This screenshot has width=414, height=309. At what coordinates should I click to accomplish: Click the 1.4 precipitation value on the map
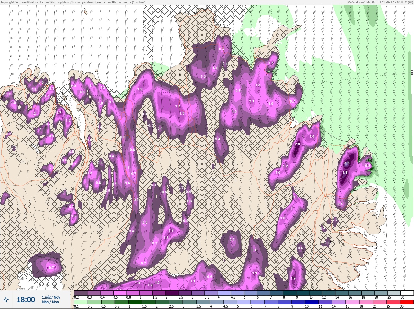click(x=312, y=137)
